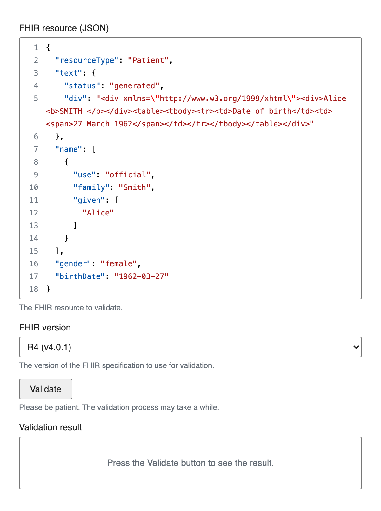This screenshot has height=511, width=381.
Task: Click the "generated" status value
Action: pyautogui.click(x=134, y=86)
